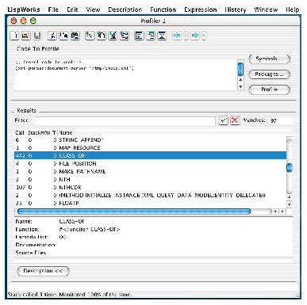Image resolution: width=307 pixels, height=305 pixels.
Task: Click code editor scroll down arrow
Action: click(x=240, y=86)
